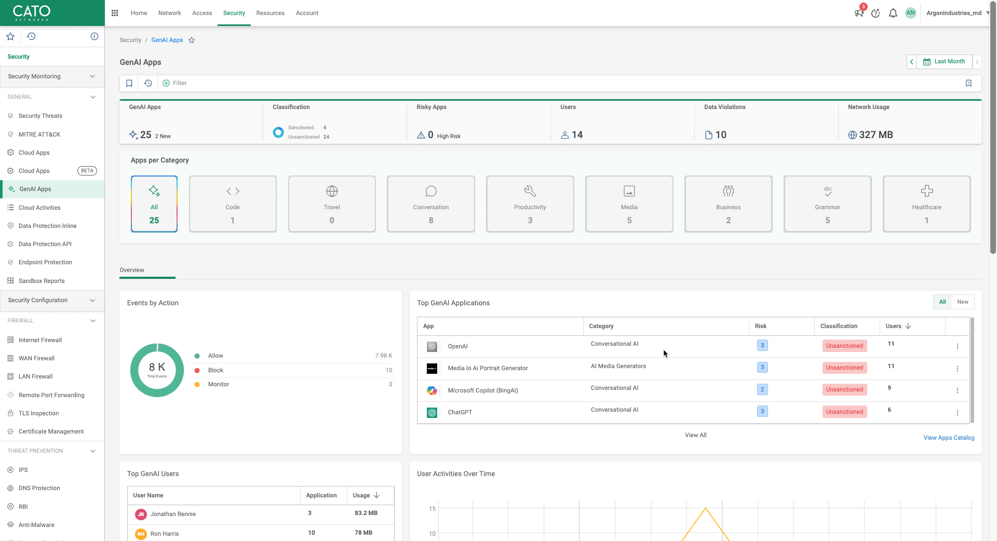Open the Resources menu
This screenshot has width=997, height=541.
pos(271,13)
